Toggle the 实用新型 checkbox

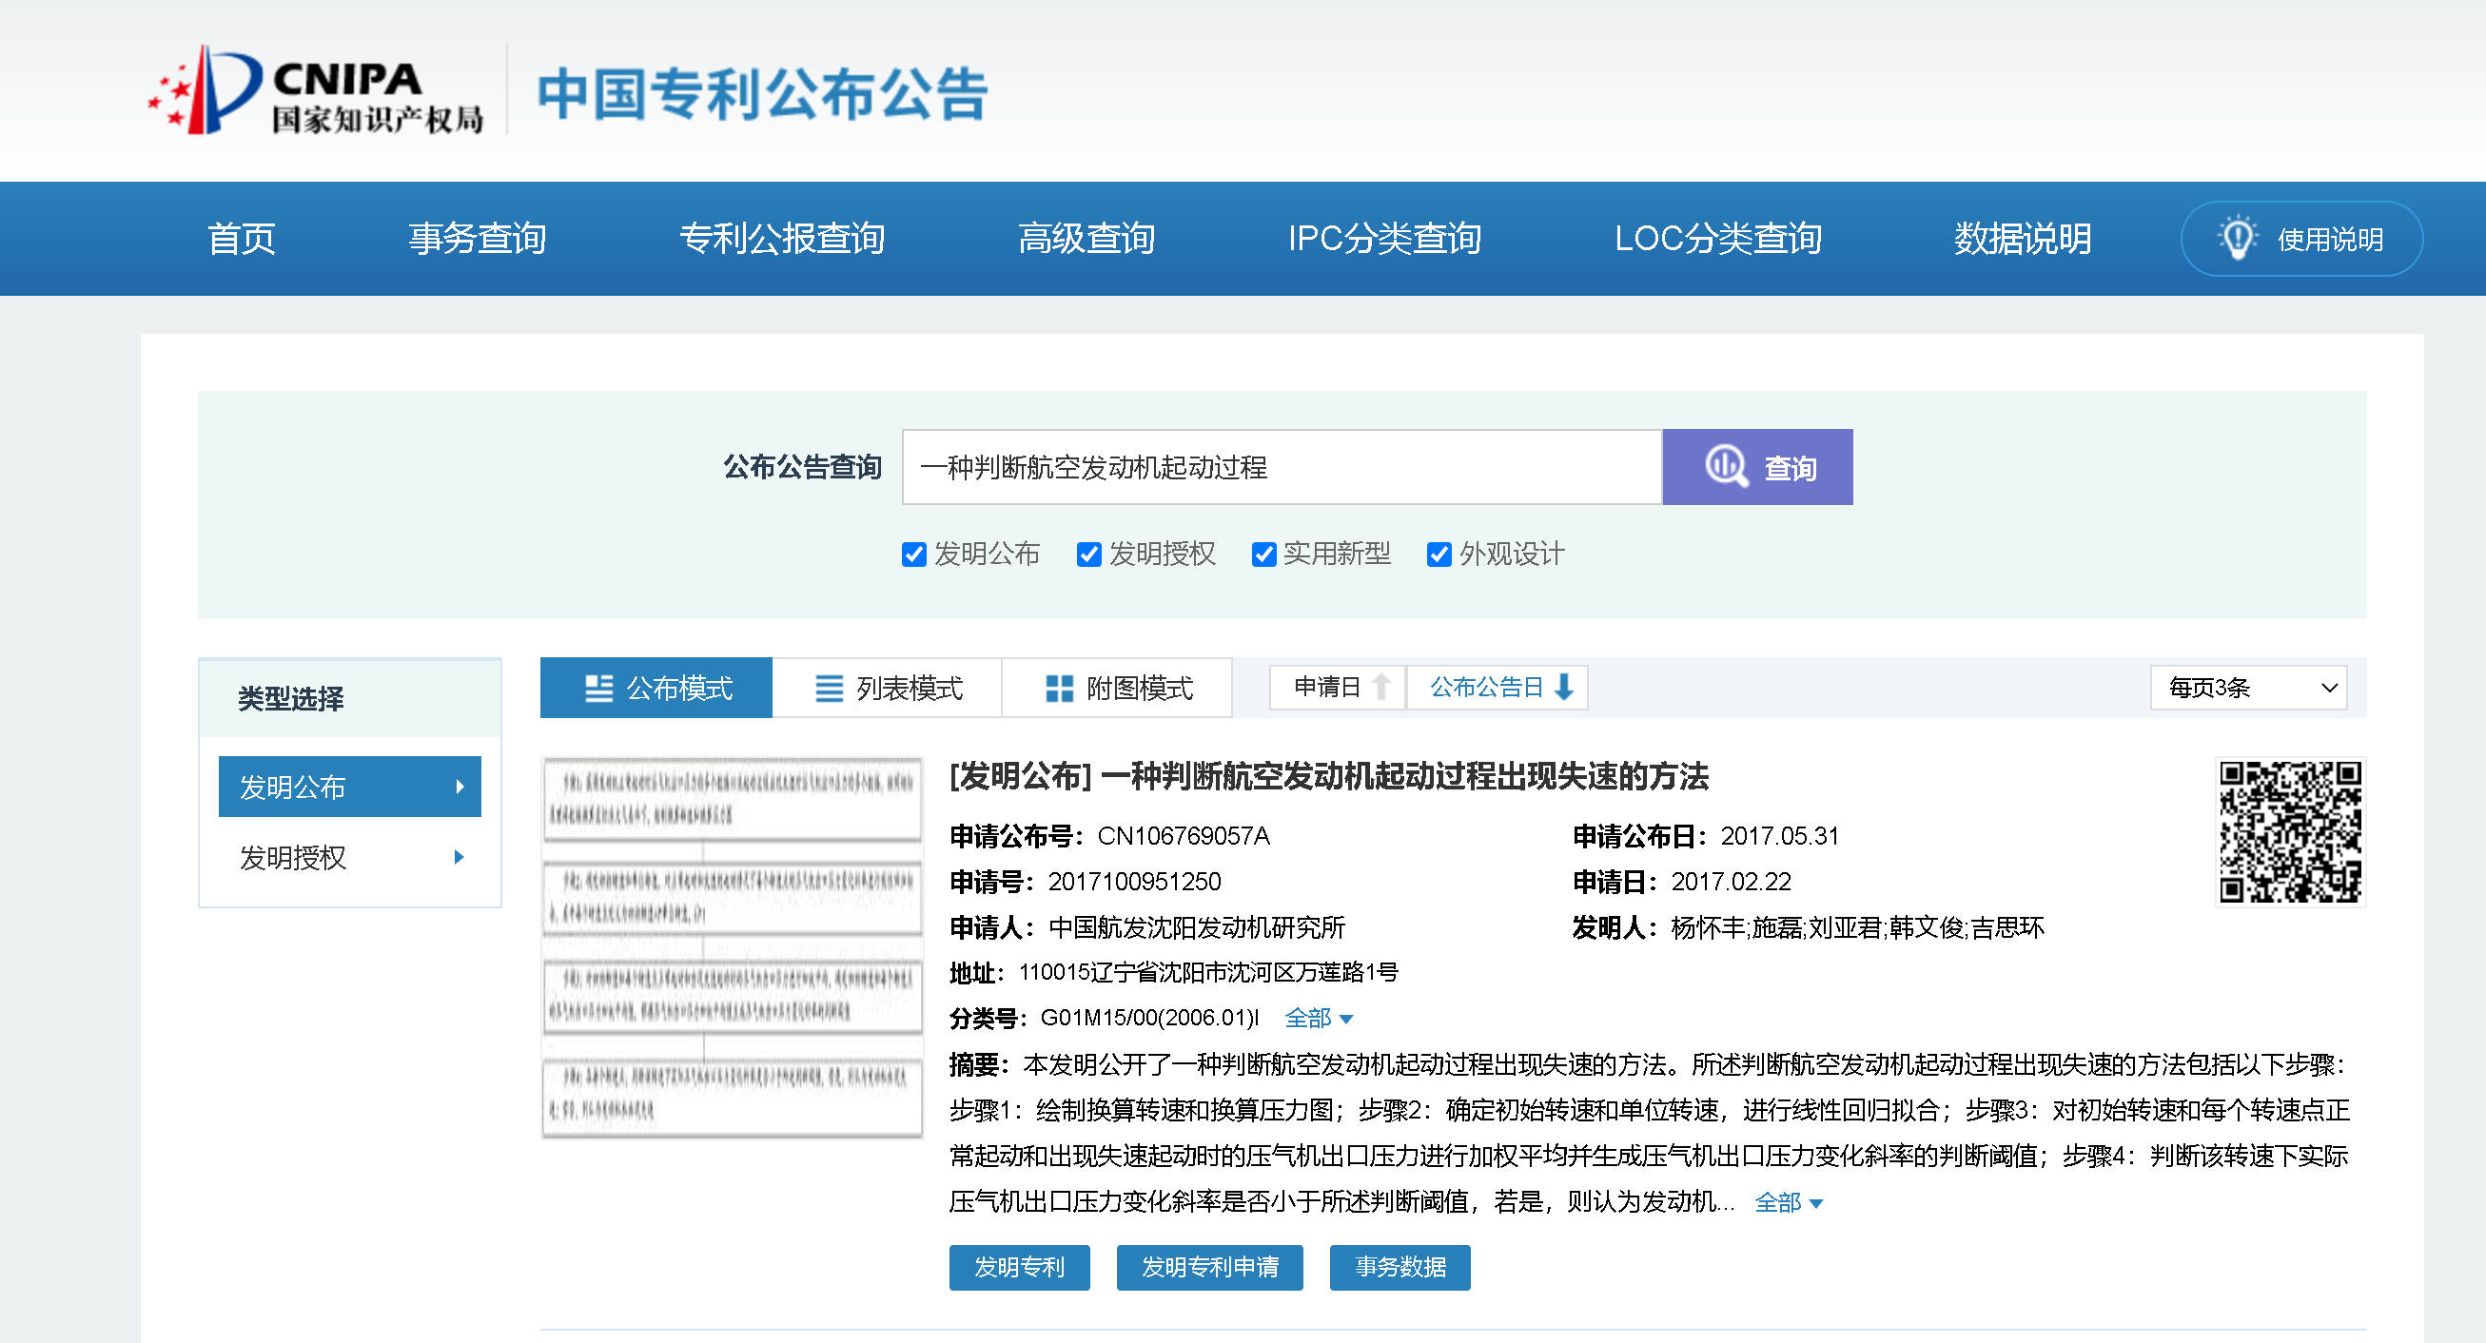point(1263,555)
